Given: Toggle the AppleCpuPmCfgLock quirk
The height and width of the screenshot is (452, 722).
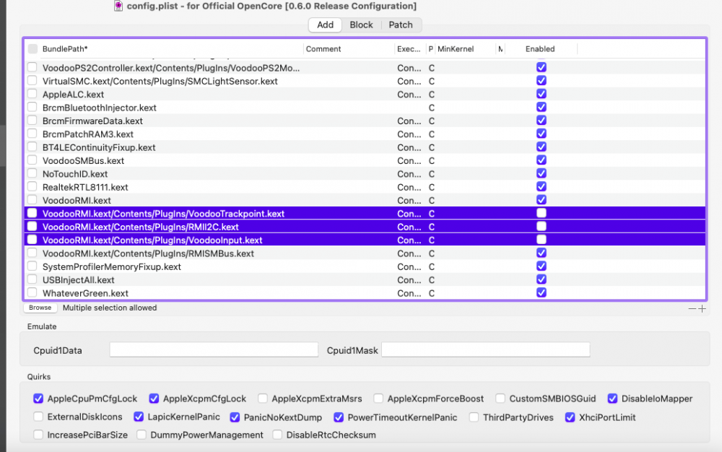Looking at the screenshot, I should tap(38, 399).
